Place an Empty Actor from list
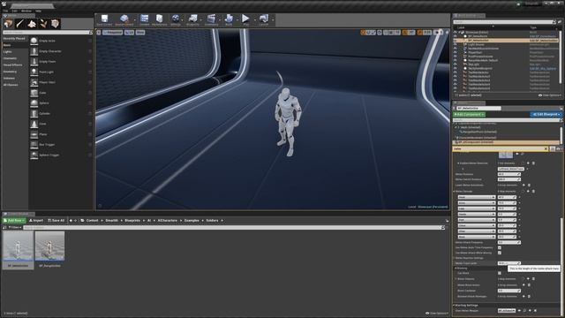The height and width of the screenshot is (318, 565). pyautogui.click(x=61, y=41)
